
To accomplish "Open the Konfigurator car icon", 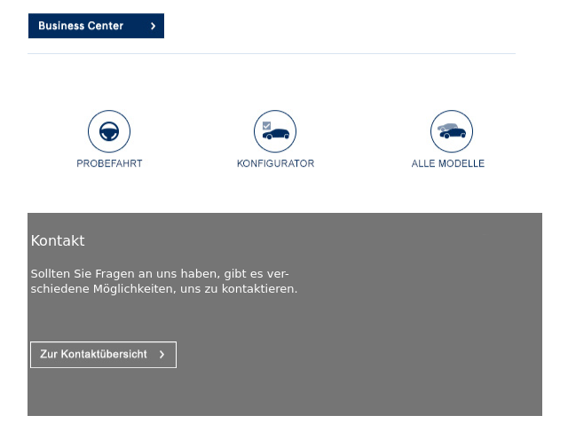I will [275, 131].
